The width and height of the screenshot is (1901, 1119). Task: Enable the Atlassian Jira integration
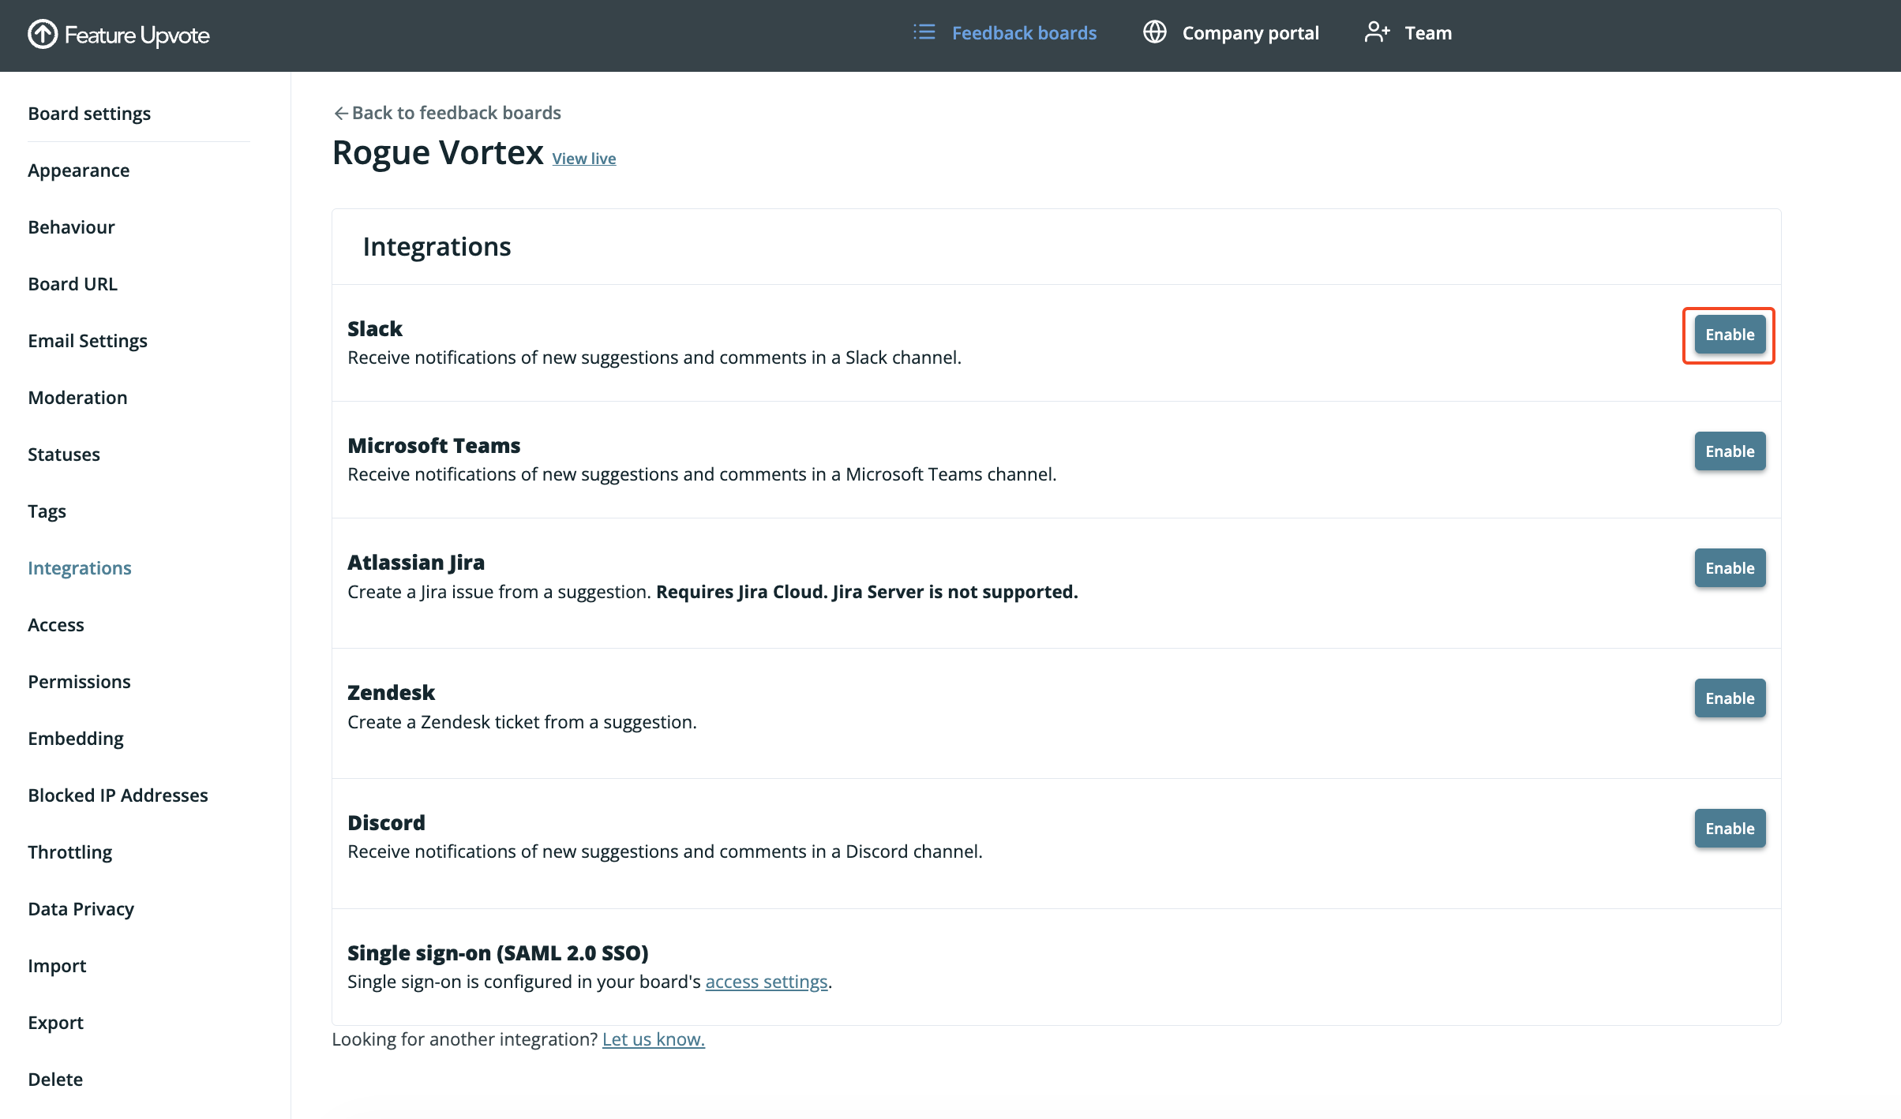tap(1729, 568)
